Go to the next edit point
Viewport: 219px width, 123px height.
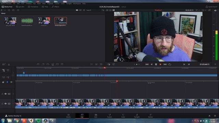184,64
